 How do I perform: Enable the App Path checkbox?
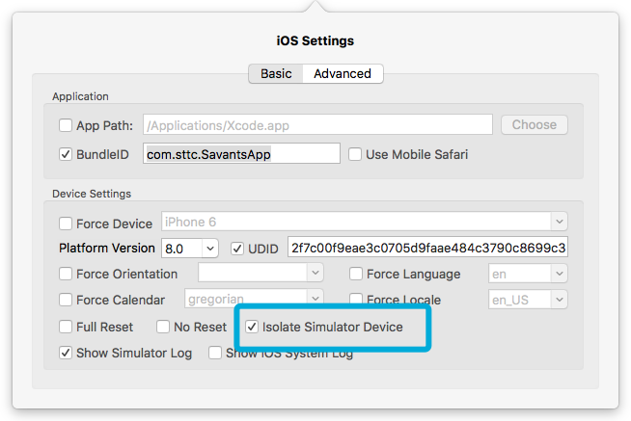click(x=66, y=125)
